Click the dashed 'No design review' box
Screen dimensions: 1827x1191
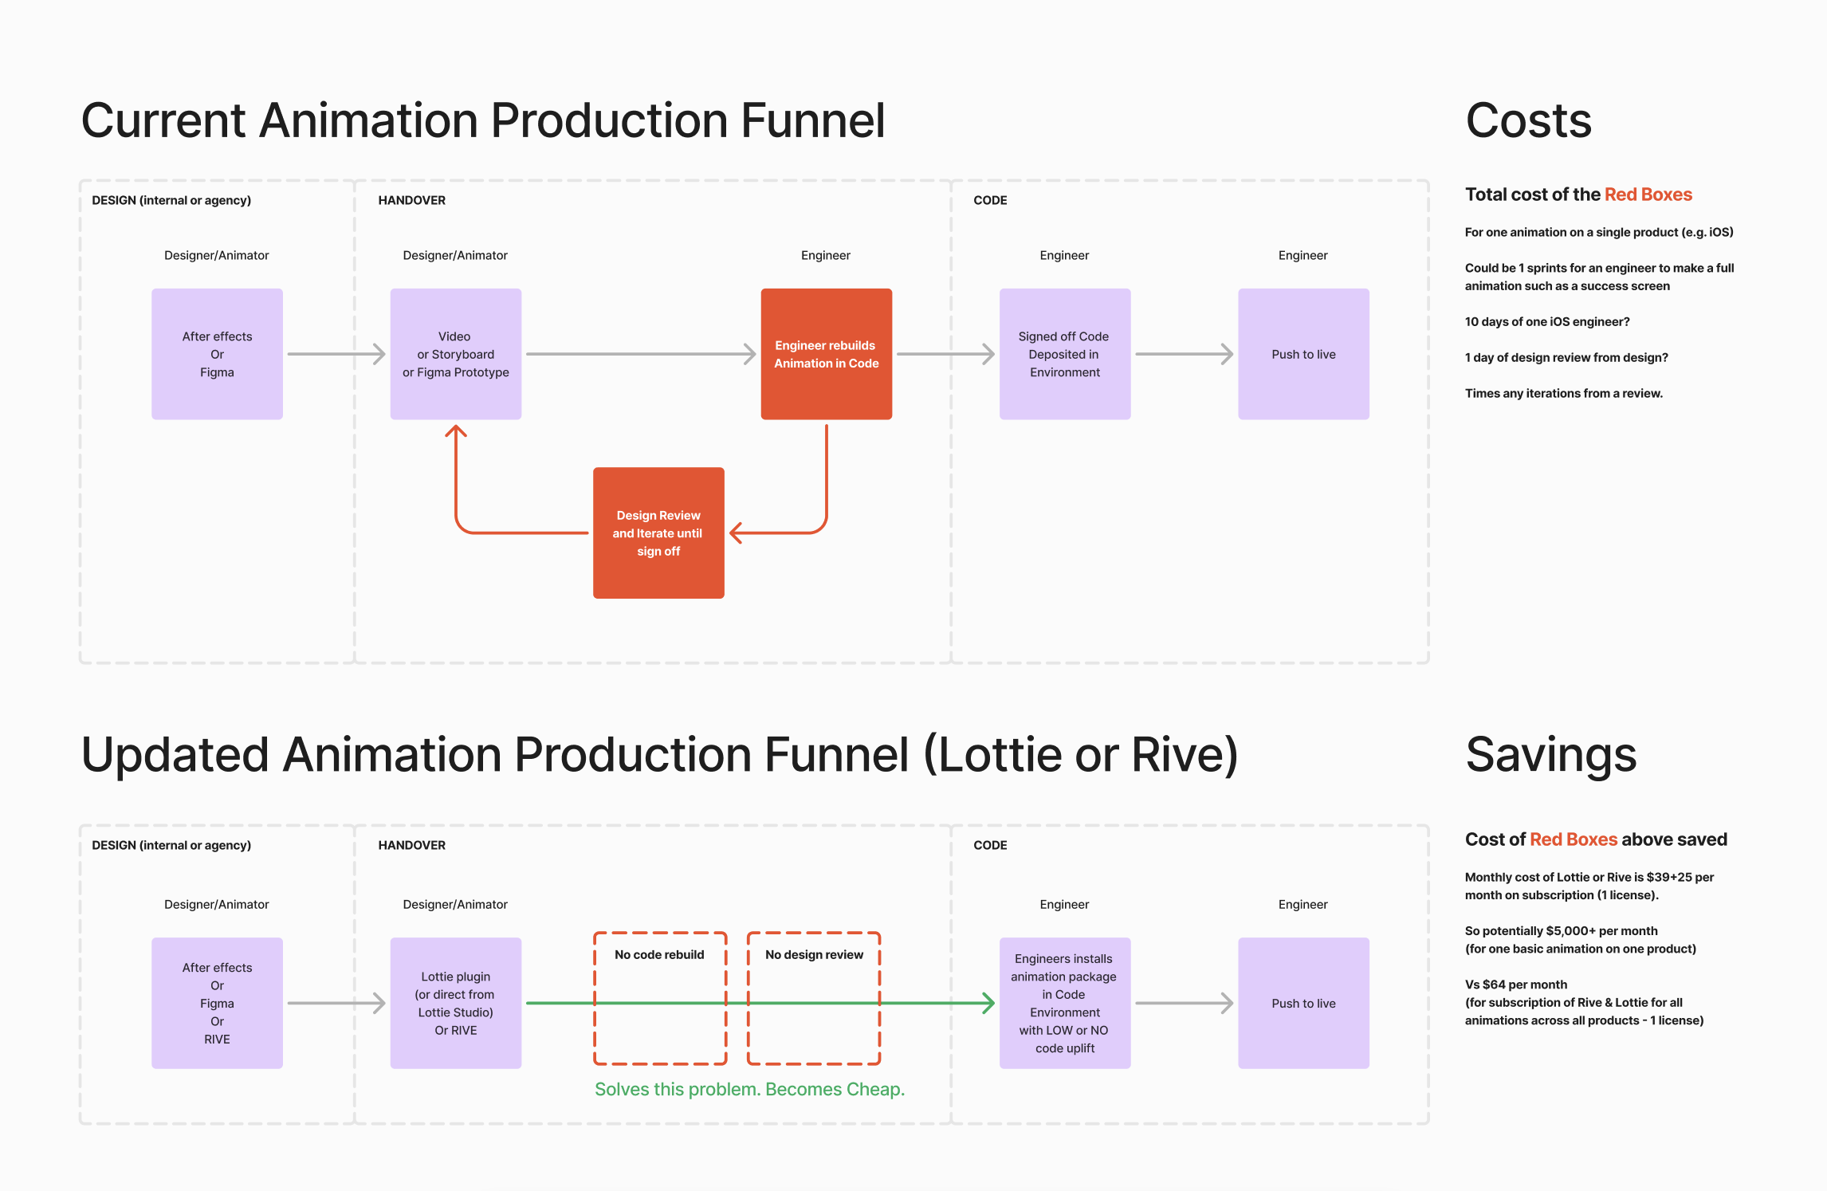coord(814,954)
